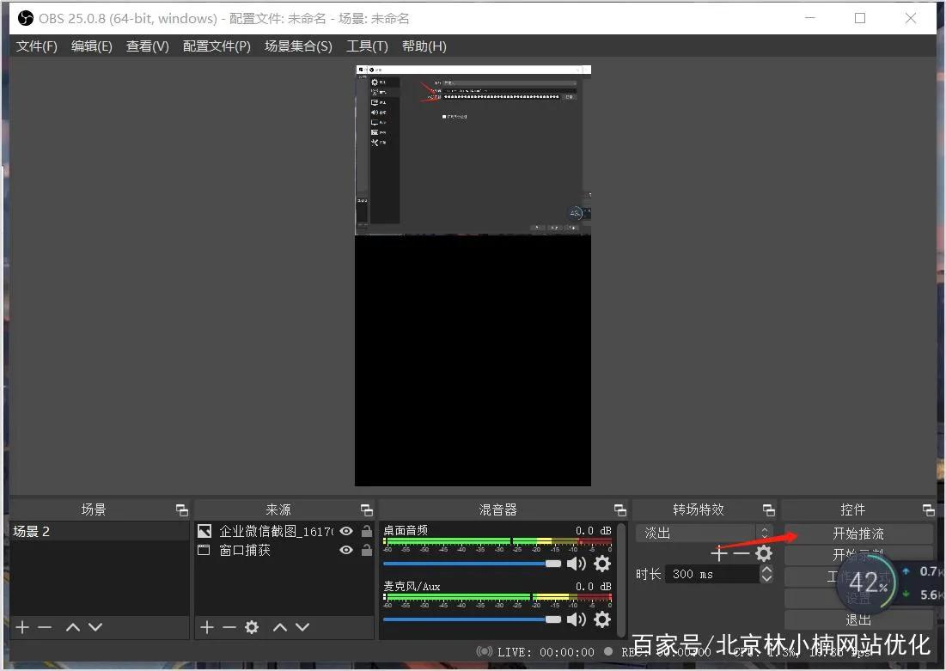Pop out the 混音器 panel with its detach icon
The width and height of the screenshot is (946, 671).
coord(619,509)
